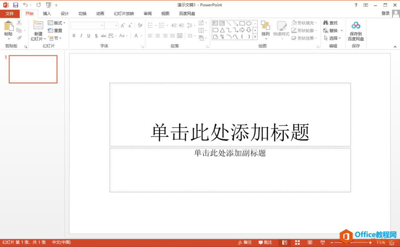The height and width of the screenshot is (247, 400).
Task: Click the New Slide icon
Action: 38,25
